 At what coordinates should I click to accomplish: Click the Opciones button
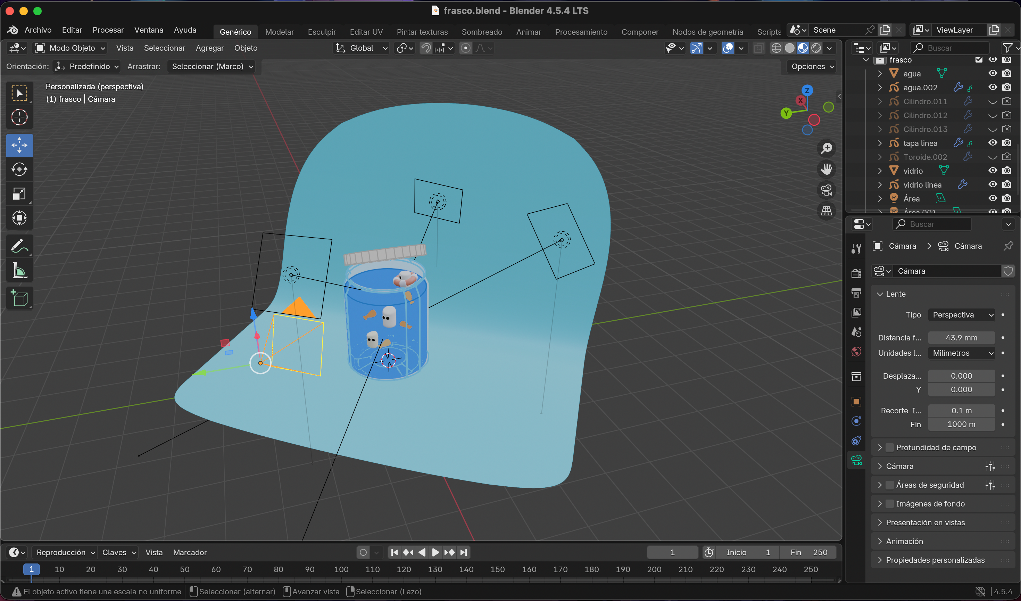tap(812, 66)
